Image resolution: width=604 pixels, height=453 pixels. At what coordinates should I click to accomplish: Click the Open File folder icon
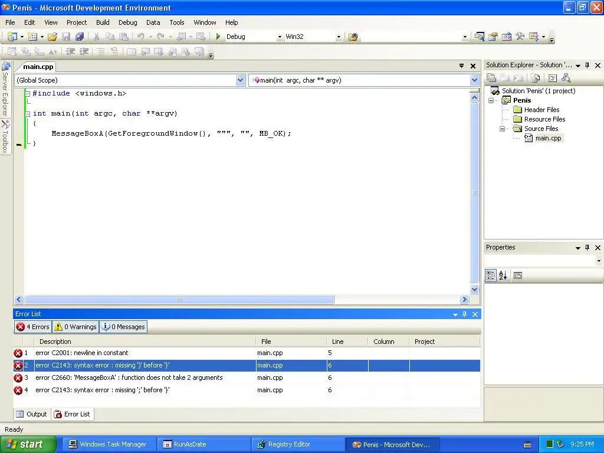(52, 37)
